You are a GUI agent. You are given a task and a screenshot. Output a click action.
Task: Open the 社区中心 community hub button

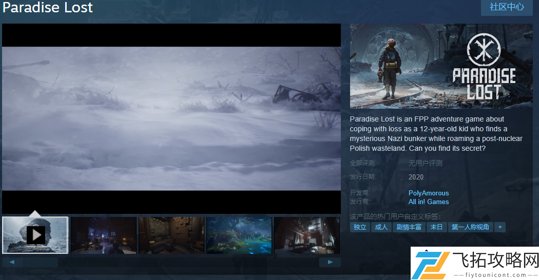(x=507, y=7)
